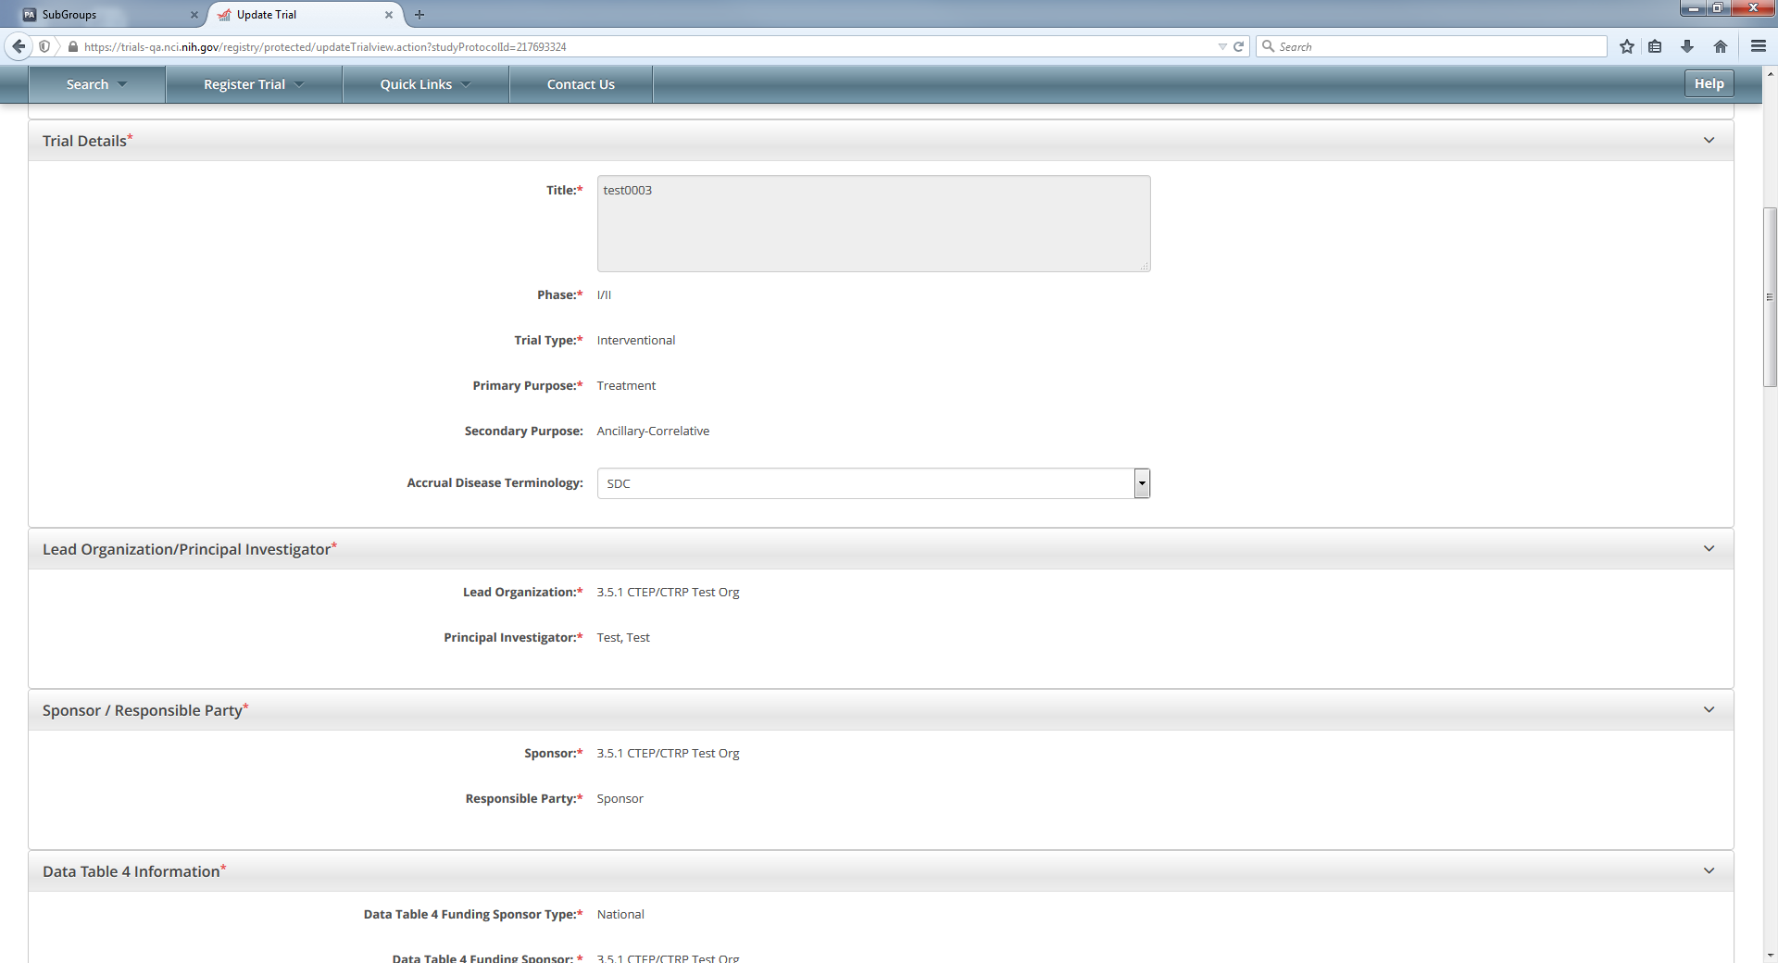The height and width of the screenshot is (963, 1778).
Task: Click the reload page icon
Action: (x=1238, y=46)
